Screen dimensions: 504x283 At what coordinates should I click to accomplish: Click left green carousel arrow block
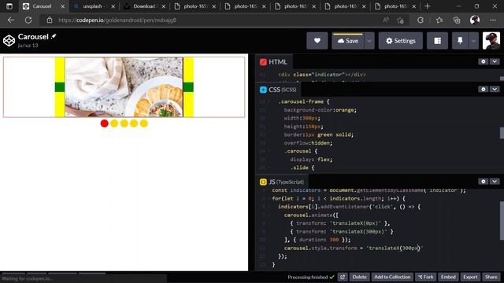(60, 87)
